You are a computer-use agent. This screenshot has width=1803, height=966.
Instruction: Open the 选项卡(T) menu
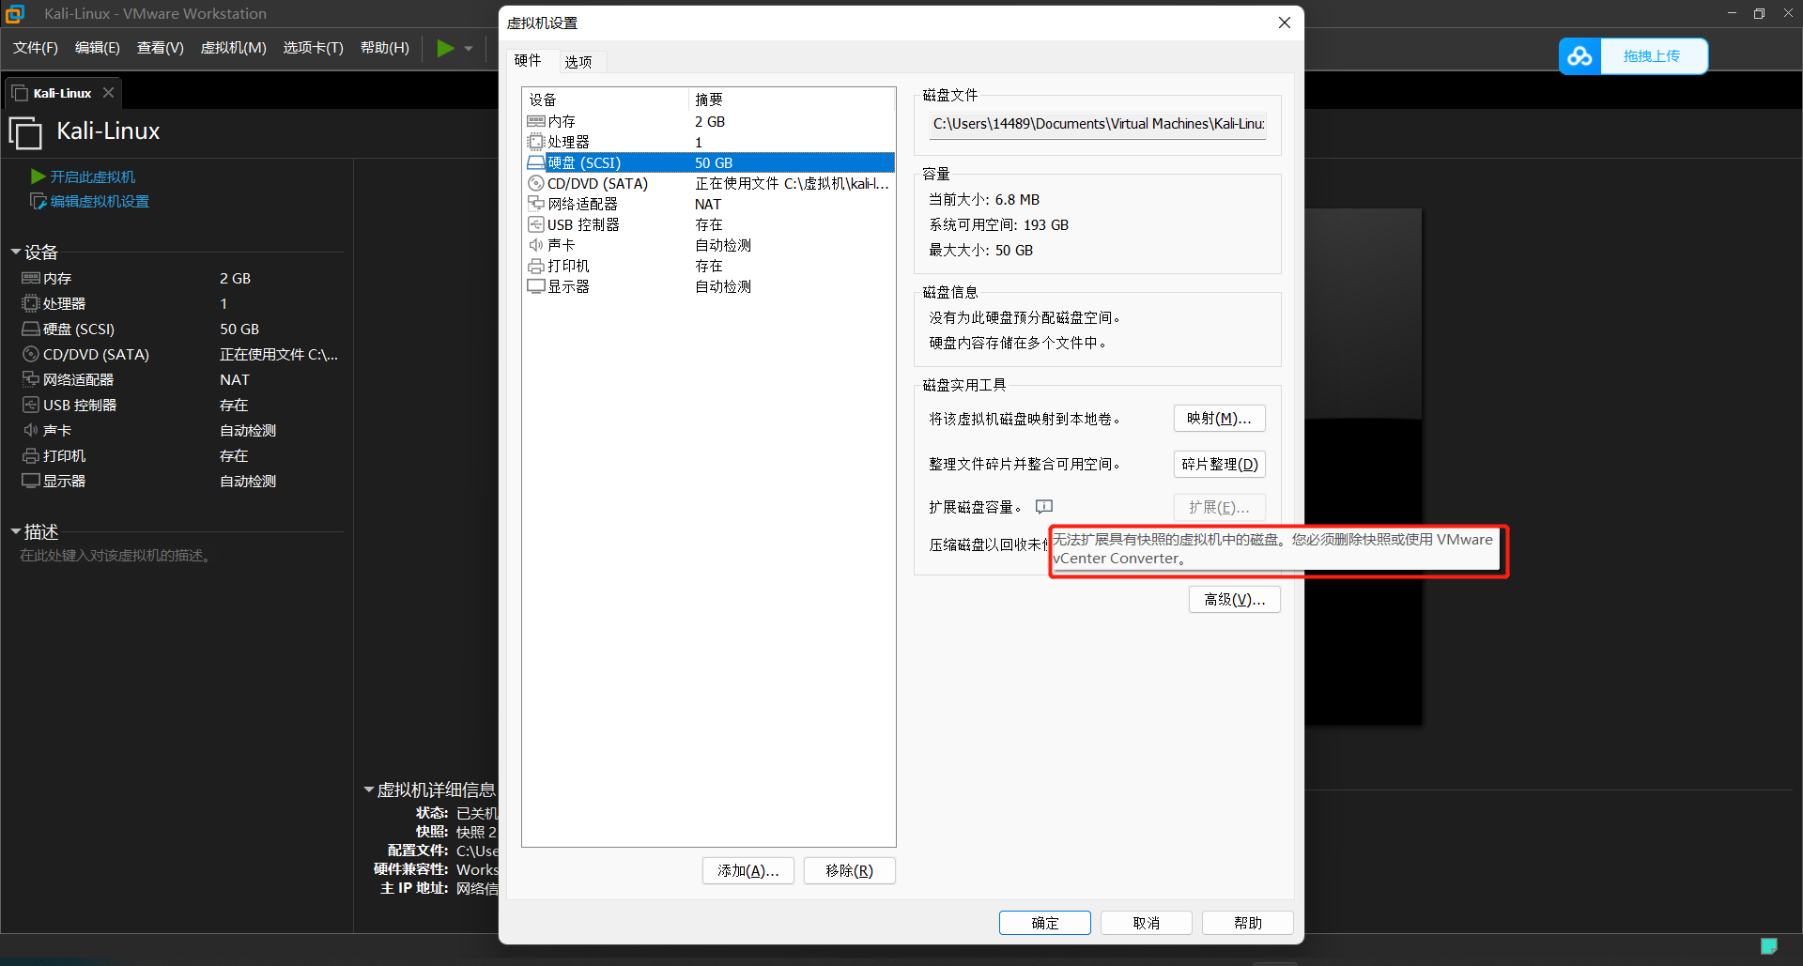[314, 48]
